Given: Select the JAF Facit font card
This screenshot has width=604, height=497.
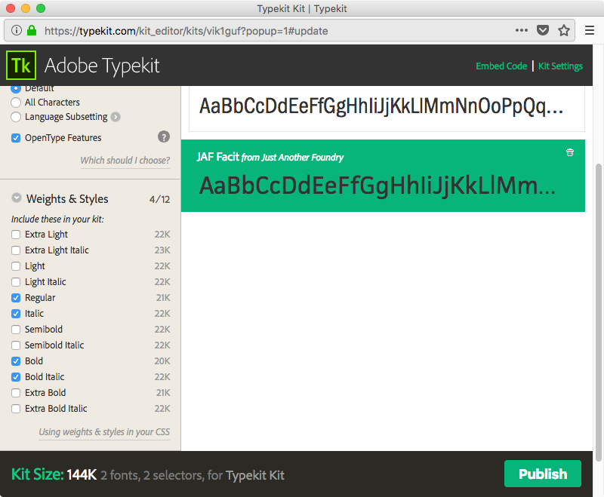Looking at the screenshot, I should click(383, 176).
